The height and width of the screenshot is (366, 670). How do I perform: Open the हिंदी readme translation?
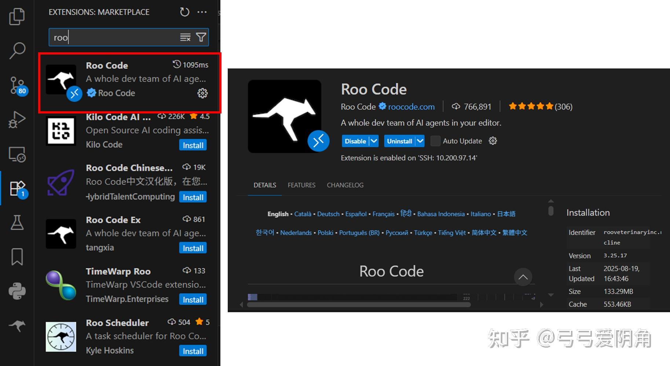click(x=406, y=214)
